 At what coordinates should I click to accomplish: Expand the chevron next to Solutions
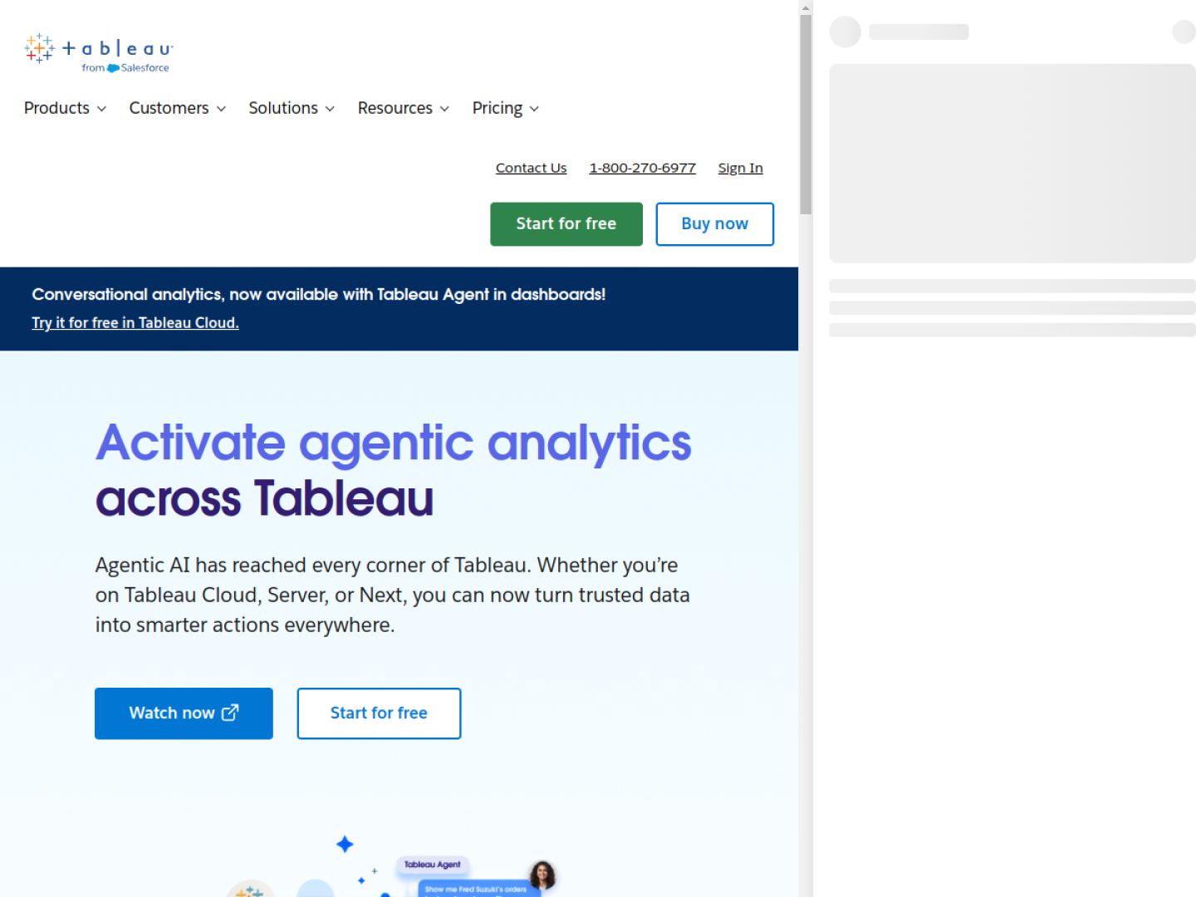[330, 109]
